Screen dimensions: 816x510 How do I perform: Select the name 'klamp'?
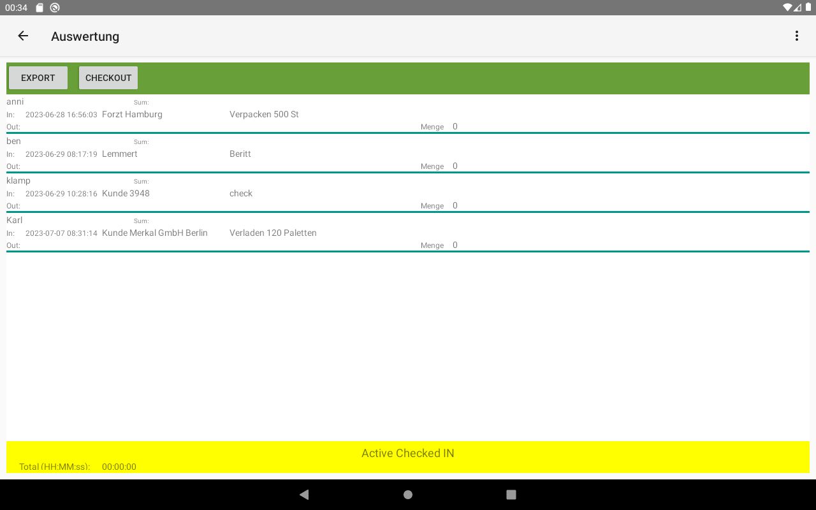click(x=18, y=180)
